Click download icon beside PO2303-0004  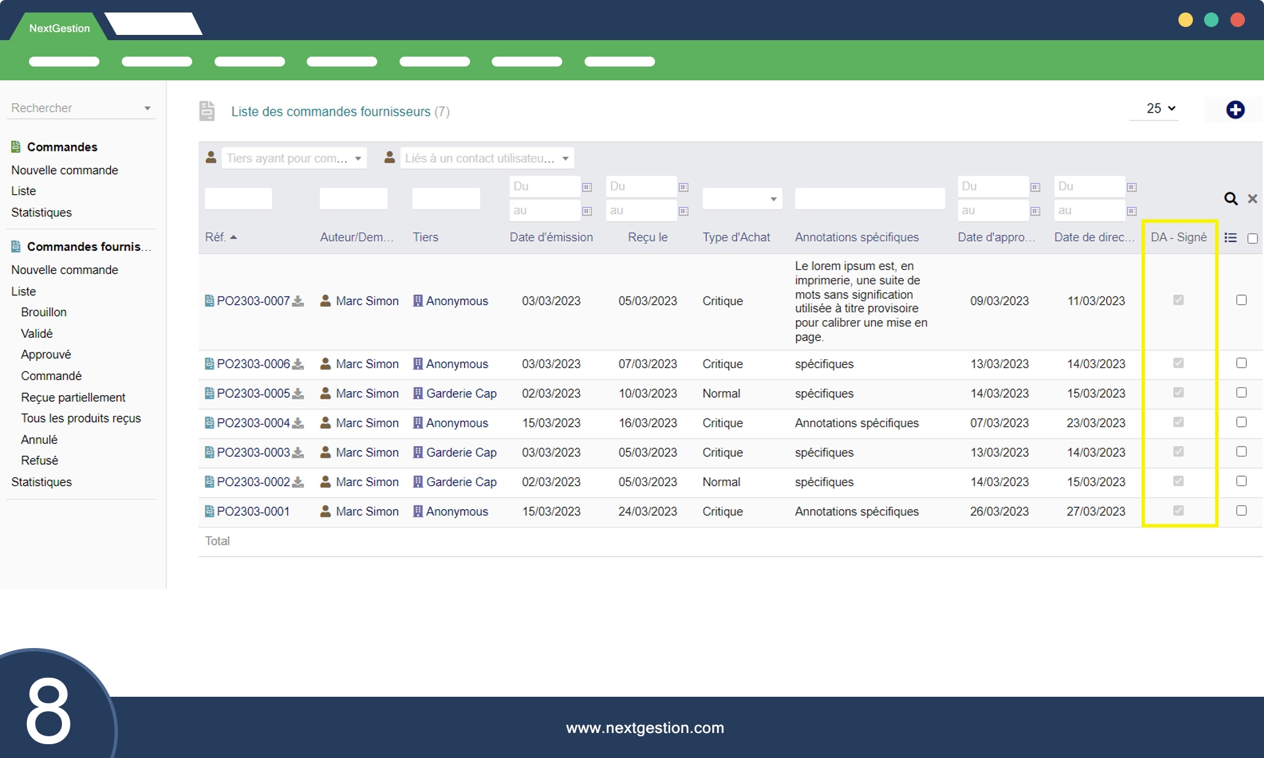point(298,423)
